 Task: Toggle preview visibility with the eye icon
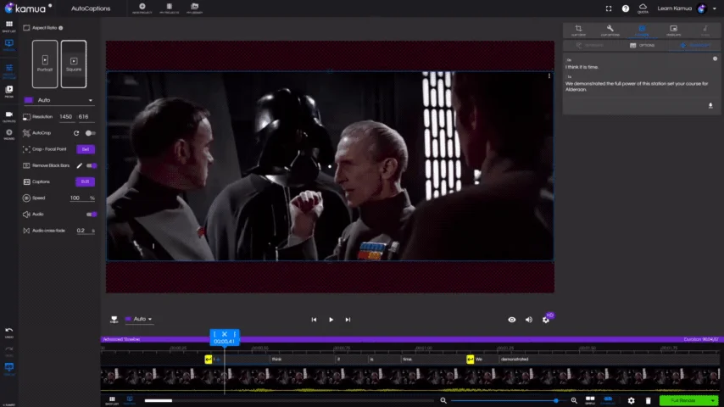pyautogui.click(x=511, y=320)
